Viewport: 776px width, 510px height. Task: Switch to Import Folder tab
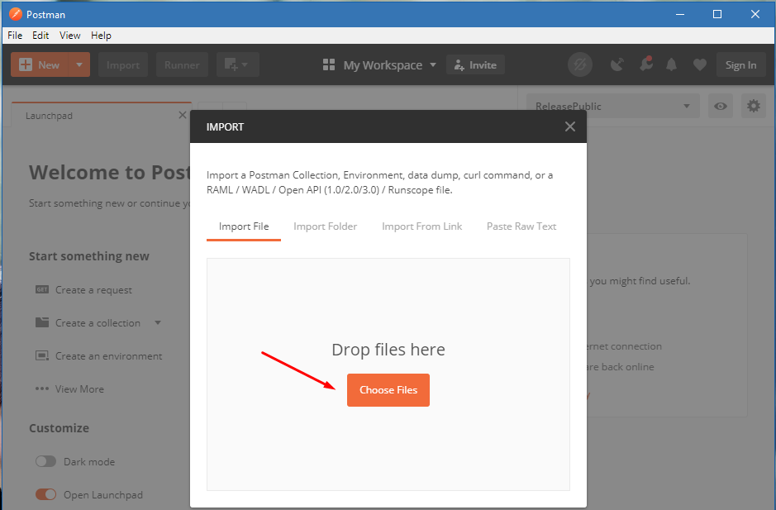[325, 226]
